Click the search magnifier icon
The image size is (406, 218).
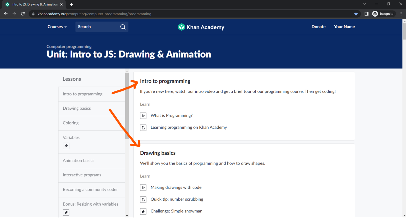(123, 27)
